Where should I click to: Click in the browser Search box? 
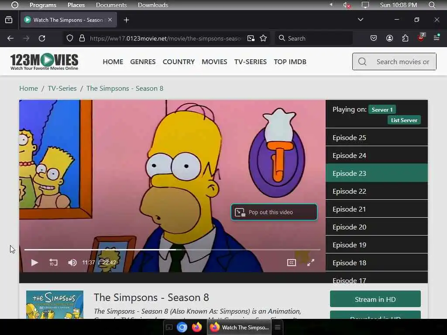tap(313, 38)
